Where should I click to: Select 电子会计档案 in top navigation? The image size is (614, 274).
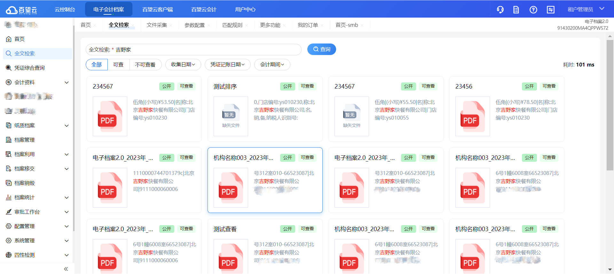109,9
